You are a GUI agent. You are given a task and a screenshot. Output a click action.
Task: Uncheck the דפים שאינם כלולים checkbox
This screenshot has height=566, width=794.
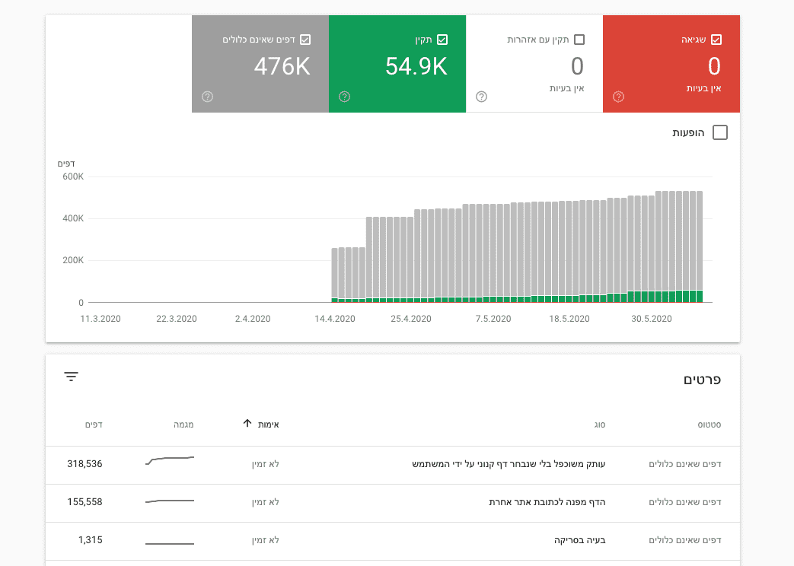click(305, 40)
